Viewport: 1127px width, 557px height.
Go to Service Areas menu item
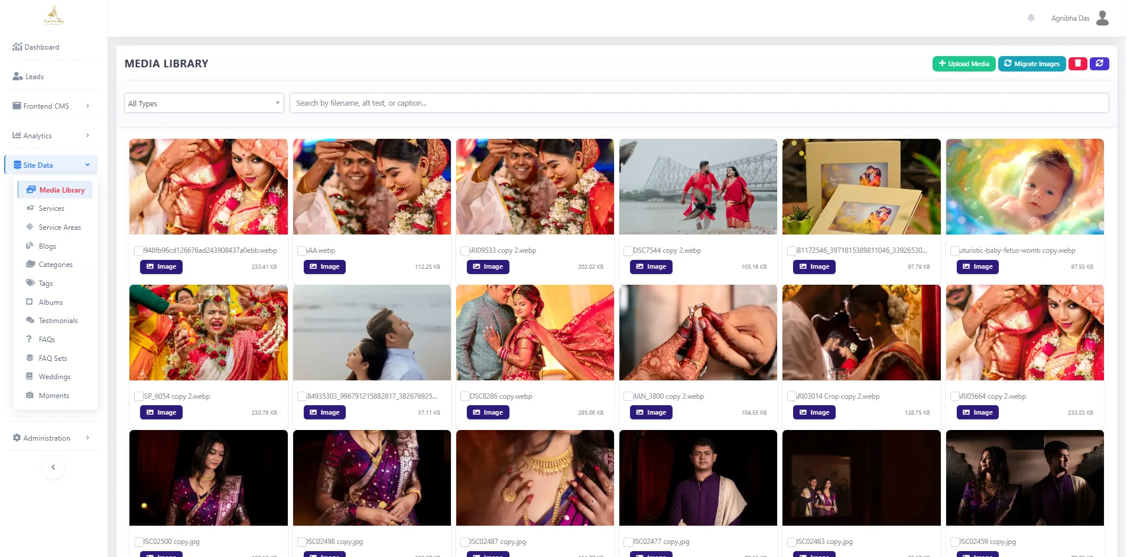click(x=60, y=227)
